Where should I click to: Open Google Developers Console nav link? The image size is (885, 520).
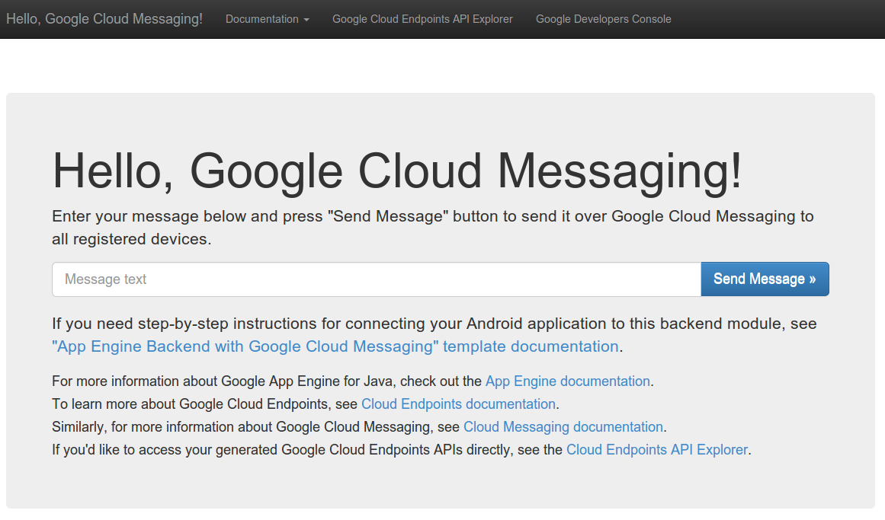tap(604, 19)
